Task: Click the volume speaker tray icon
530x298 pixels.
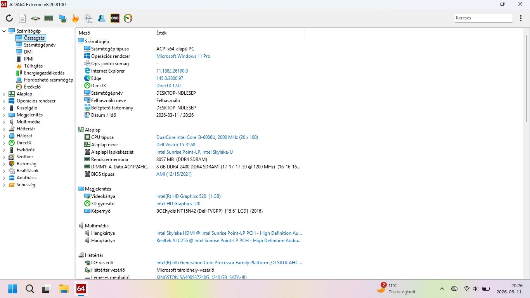Action: tap(475, 289)
